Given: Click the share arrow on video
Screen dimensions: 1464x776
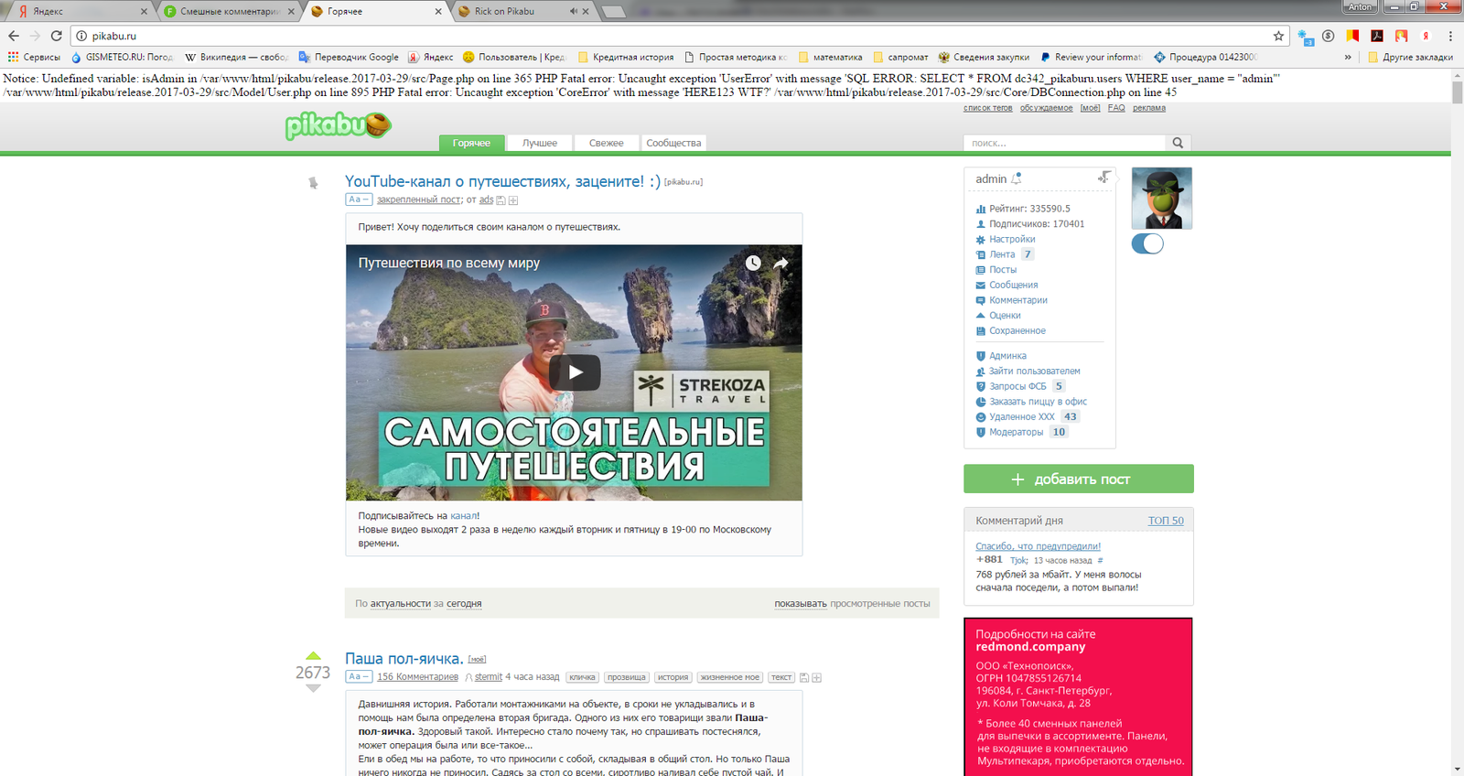Looking at the screenshot, I should [781, 263].
